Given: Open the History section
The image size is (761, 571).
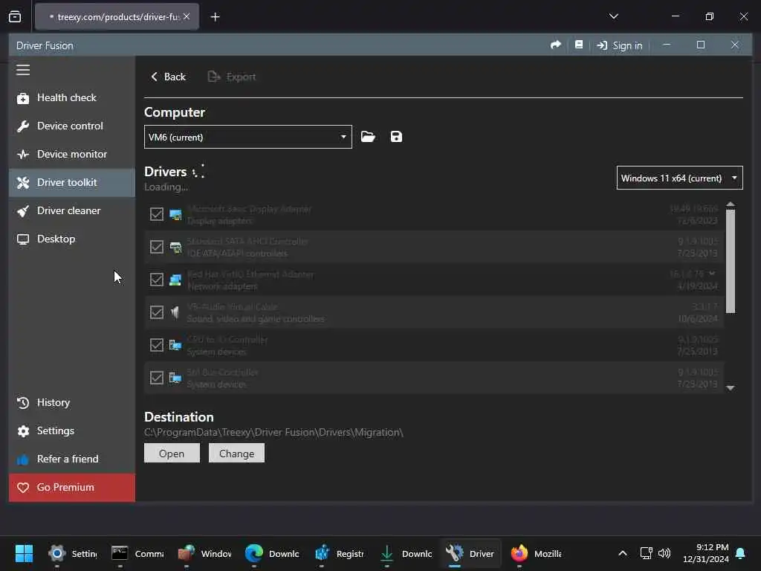Looking at the screenshot, I should [x=72, y=402].
